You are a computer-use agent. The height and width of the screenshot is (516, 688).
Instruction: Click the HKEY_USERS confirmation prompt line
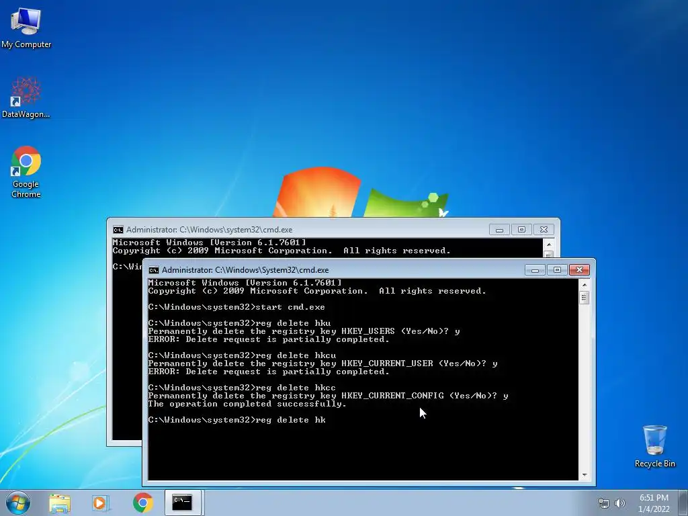tap(304, 331)
